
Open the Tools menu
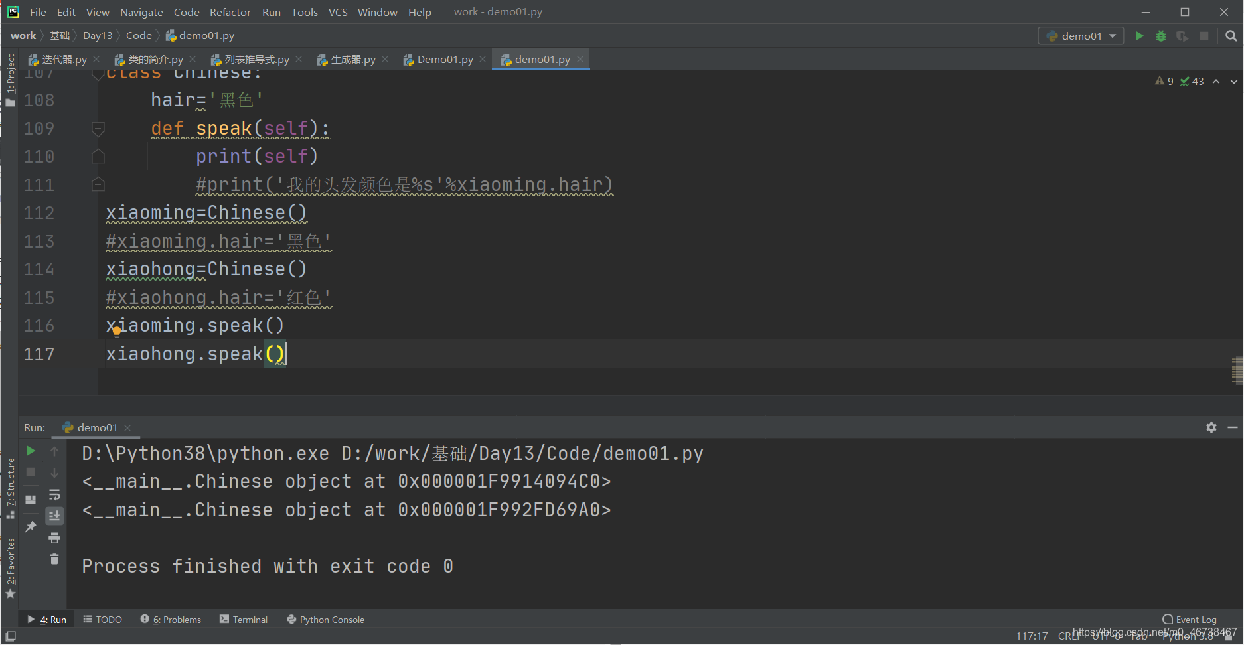[x=304, y=12]
